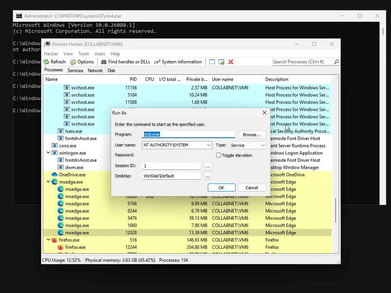Click the Process Hacker title bar icon

coord(47,44)
